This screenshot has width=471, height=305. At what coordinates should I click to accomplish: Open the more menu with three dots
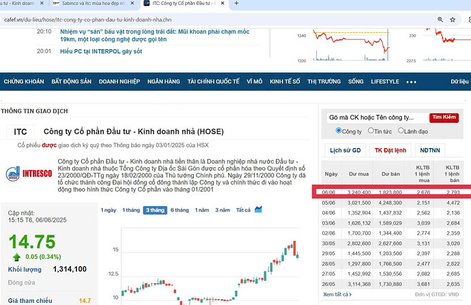411,82
